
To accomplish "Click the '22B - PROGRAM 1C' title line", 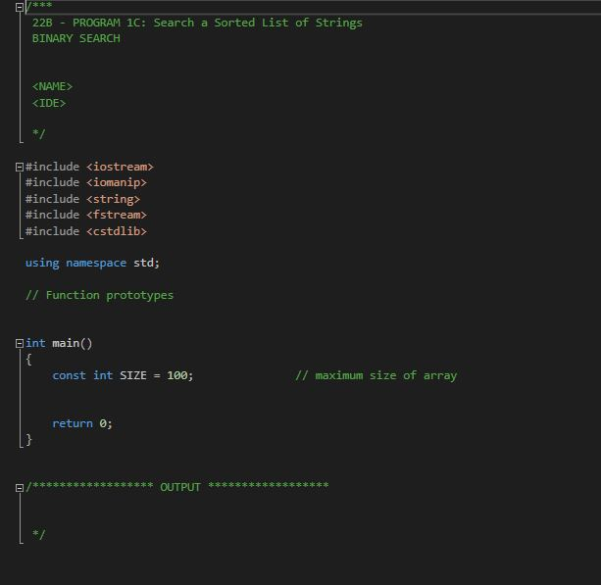I will click(197, 23).
